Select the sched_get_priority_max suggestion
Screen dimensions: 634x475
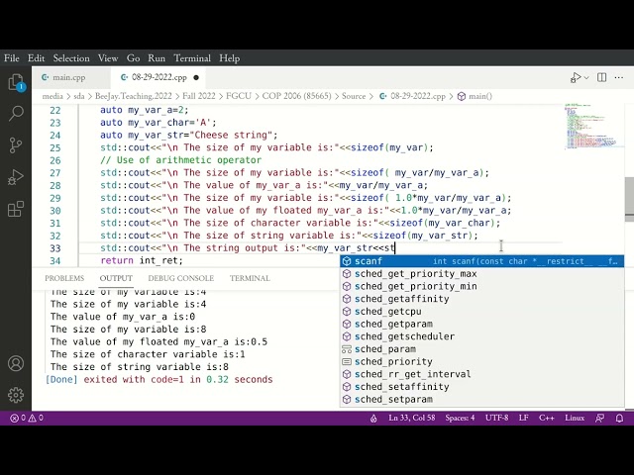click(x=482, y=274)
